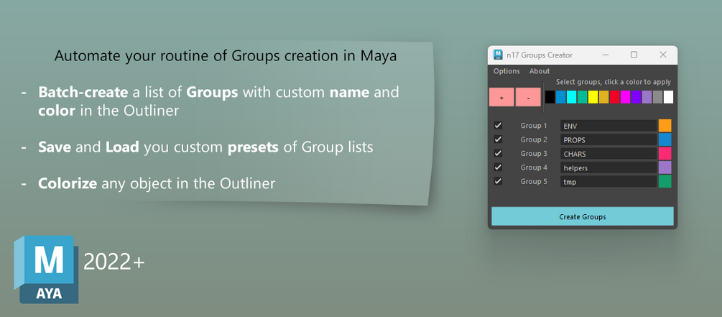The height and width of the screenshot is (317, 722).
Task: Remove a group row with the minus button
Action: click(x=528, y=97)
